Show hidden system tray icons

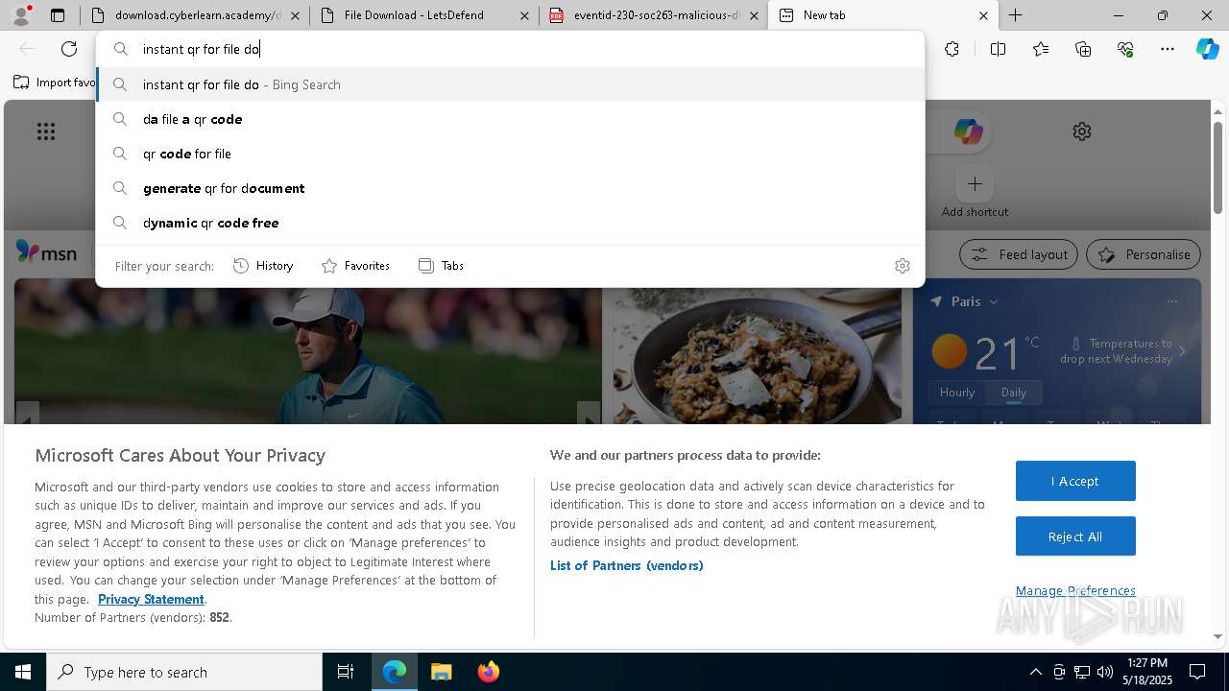[x=1035, y=672]
